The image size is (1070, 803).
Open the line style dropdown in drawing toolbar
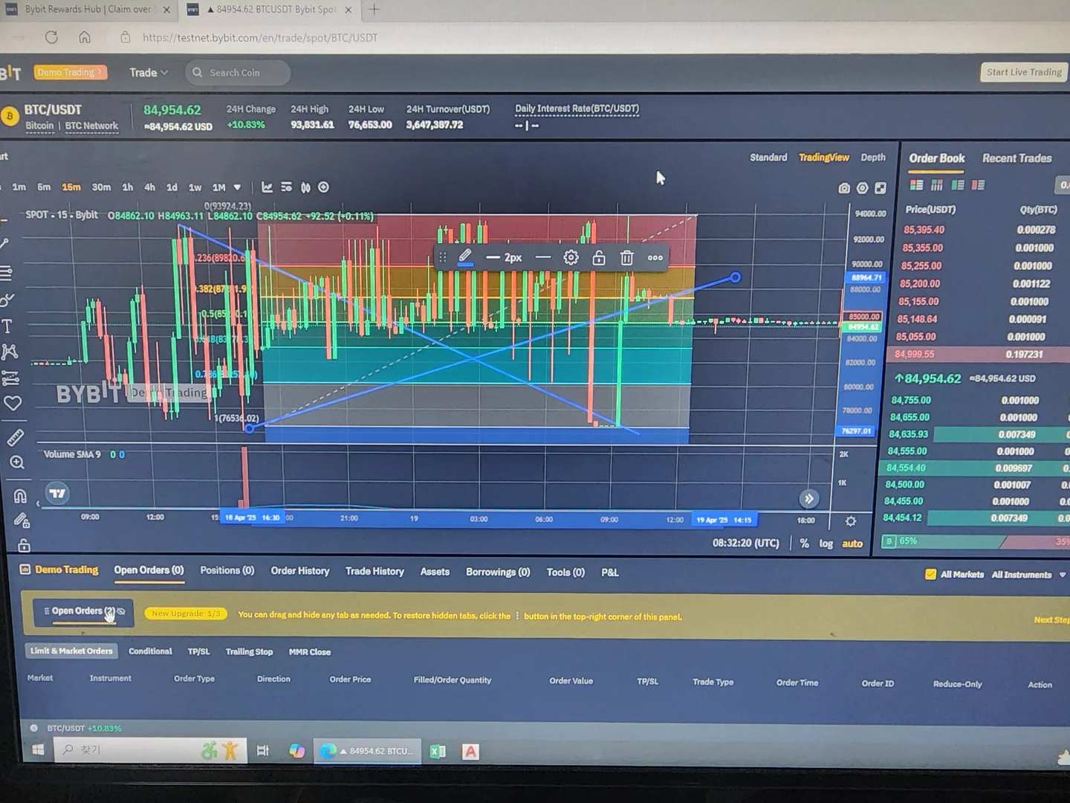[543, 257]
